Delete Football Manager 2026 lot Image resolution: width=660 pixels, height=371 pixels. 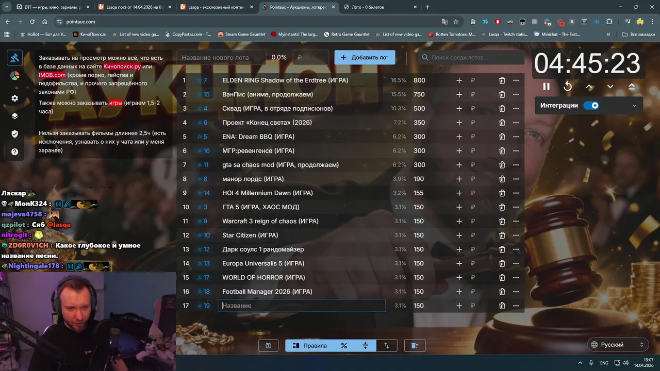click(x=502, y=292)
